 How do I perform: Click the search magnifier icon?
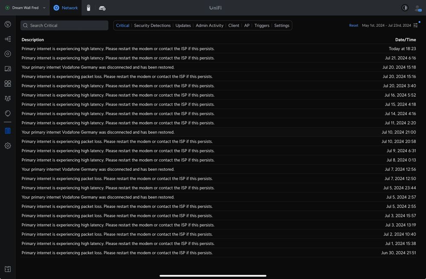point(25,26)
